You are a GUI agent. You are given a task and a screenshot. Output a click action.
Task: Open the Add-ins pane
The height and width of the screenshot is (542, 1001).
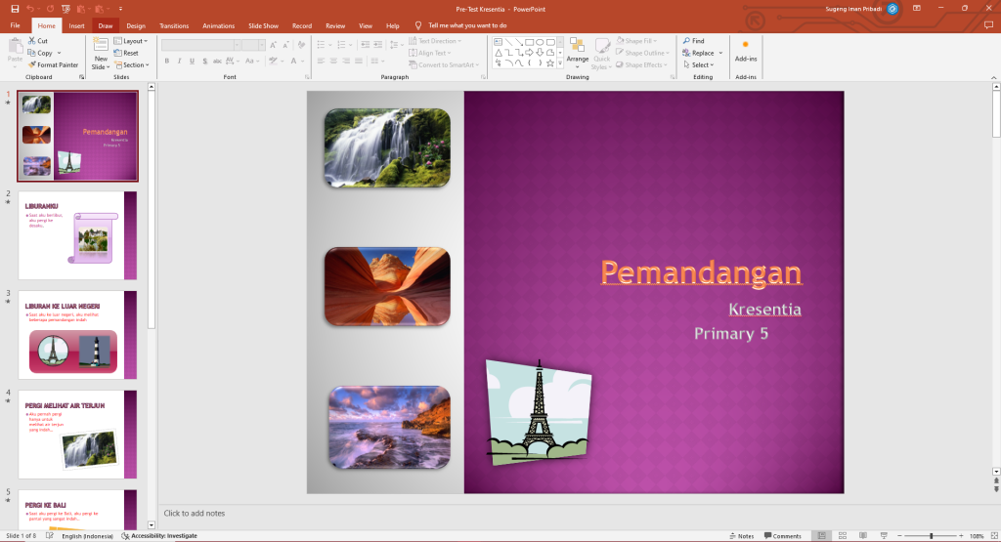tap(745, 49)
